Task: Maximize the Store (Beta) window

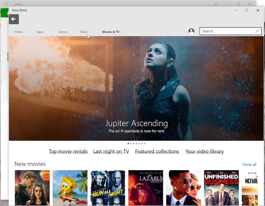Action: click(x=246, y=10)
